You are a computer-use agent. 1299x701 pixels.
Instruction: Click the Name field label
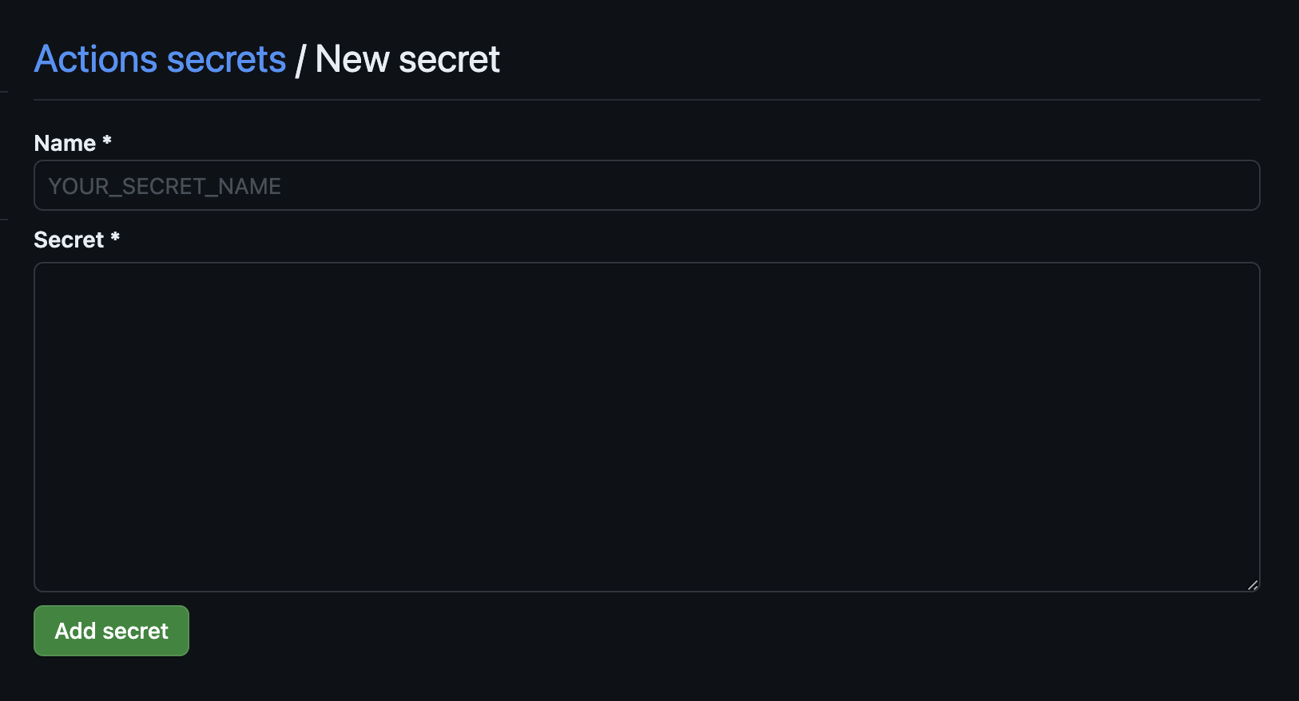coord(65,143)
